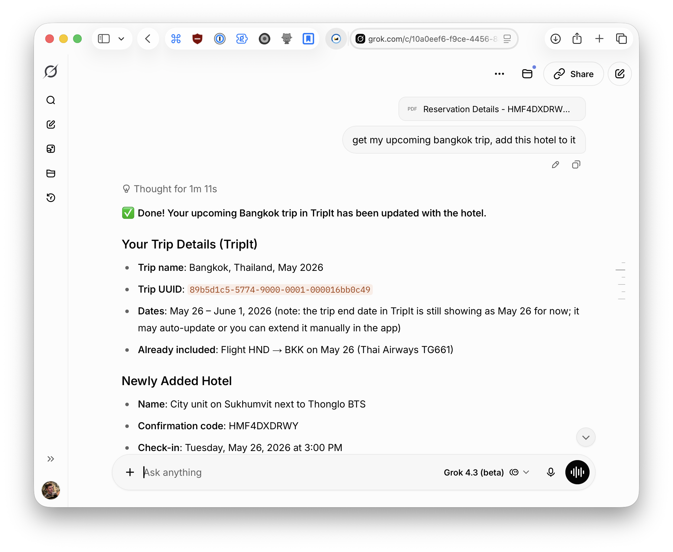The height and width of the screenshot is (552, 673).
Task: Click the blue translate-style extension icon
Action: point(242,39)
